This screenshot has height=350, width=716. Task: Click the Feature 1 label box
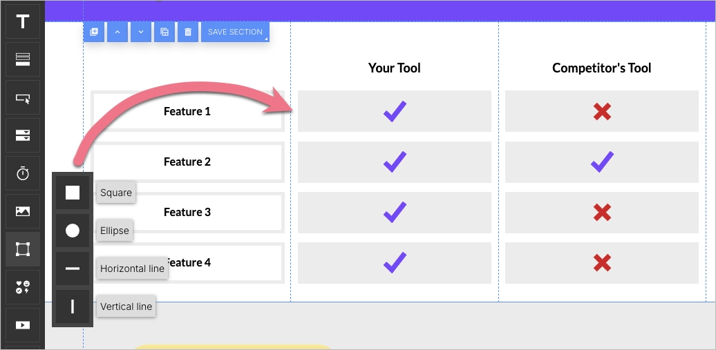[187, 111]
